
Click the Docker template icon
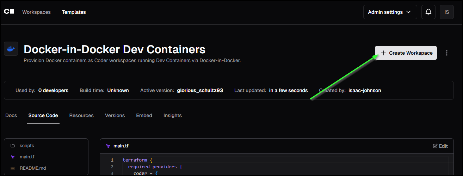coord(11,49)
